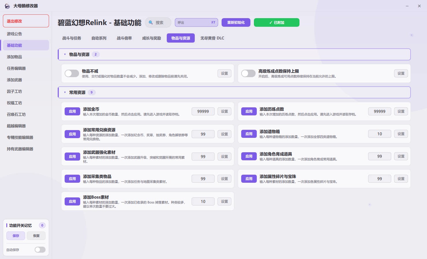Select 专精技能编辑器 sidebar item
The width and height of the screenshot is (427, 259).
pos(26,137)
